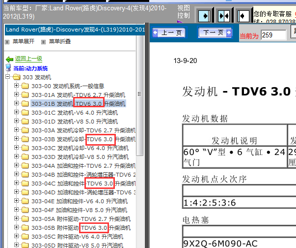The width and height of the screenshot is (296, 248).
Task: Click the folder icon of 303-01C
Action: (x=25, y=112)
